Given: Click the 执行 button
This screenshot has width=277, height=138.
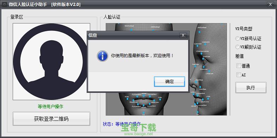Looking at the screenshot, I should tap(251, 88).
